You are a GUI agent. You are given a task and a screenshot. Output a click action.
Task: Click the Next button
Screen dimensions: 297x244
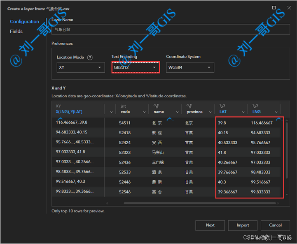[210, 225]
